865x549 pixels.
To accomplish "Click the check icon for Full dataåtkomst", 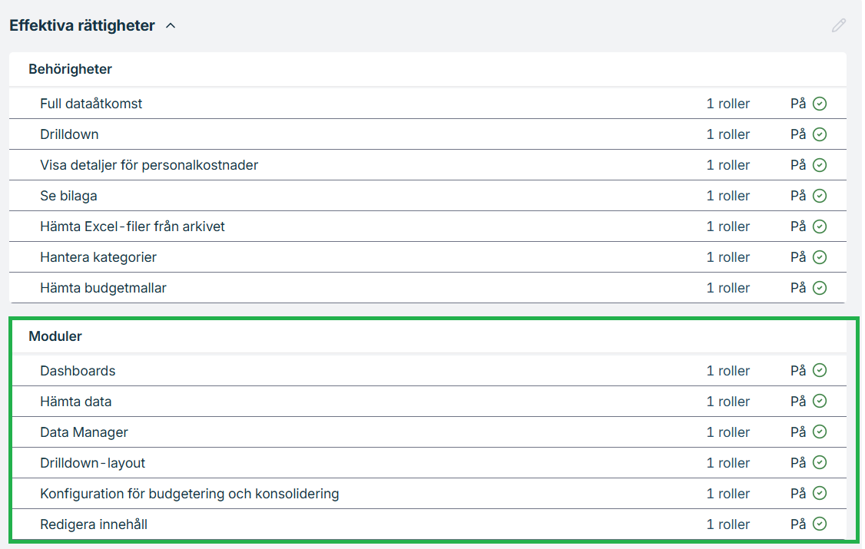I will pos(820,104).
